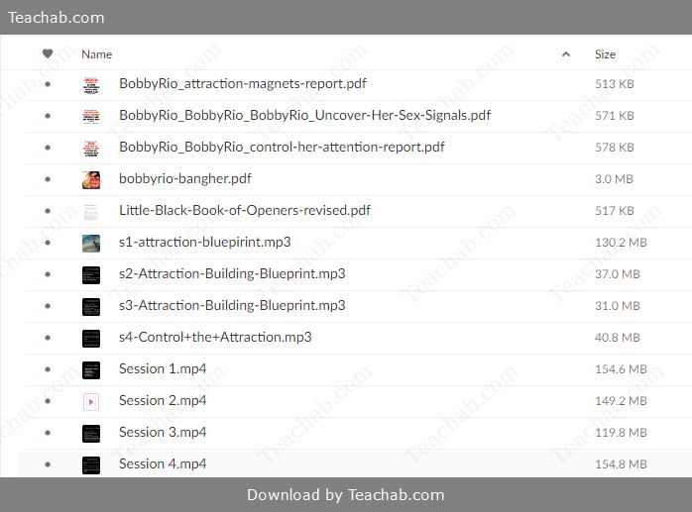Screen dimensions: 692x512
Task: Click the 513 KB size value
Action: 615,84
